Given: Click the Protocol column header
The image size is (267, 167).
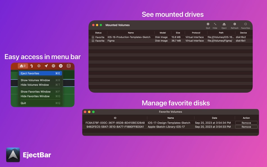Looking at the screenshot, I should (196, 33).
